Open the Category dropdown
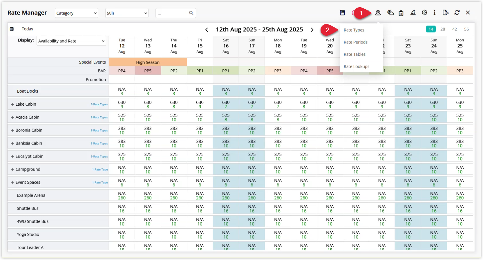 point(77,13)
